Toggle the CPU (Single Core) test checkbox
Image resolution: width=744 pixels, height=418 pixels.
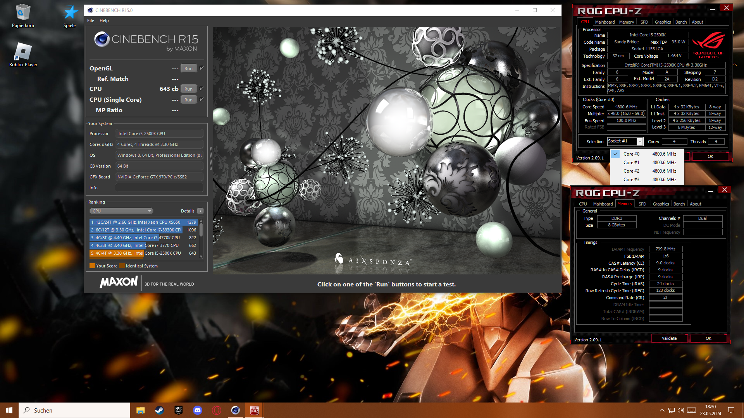201,99
